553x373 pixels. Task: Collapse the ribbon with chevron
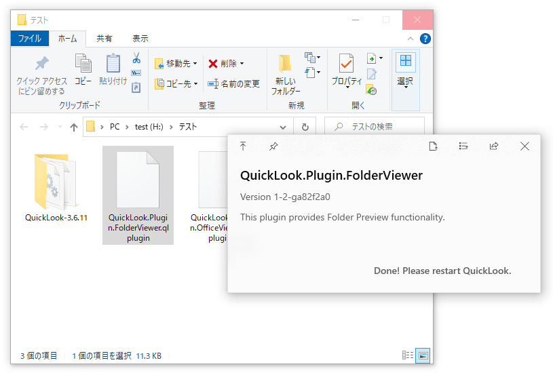tap(410, 39)
